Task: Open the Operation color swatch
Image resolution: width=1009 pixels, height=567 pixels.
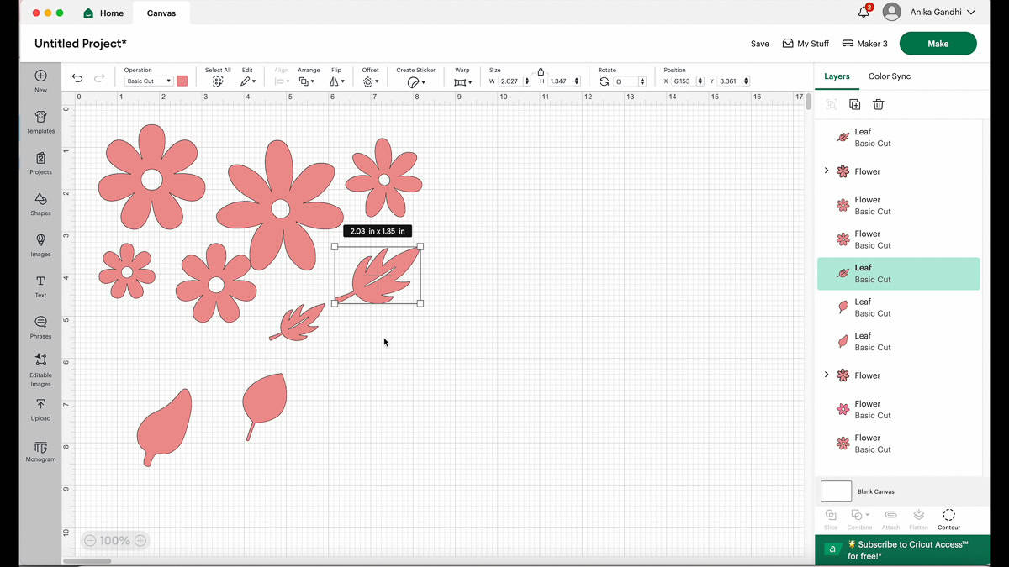Action: 182,81
